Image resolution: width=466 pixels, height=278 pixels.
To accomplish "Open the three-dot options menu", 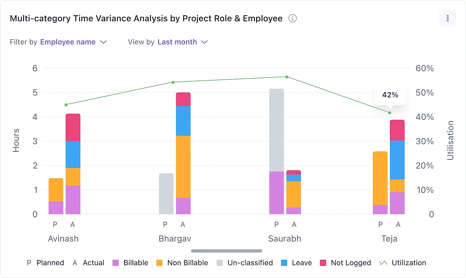I will click(447, 18).
